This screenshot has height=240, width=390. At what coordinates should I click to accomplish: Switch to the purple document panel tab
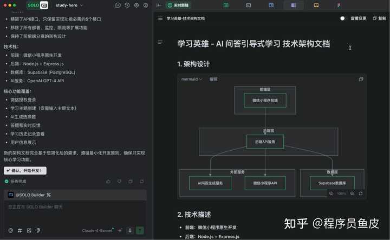tap(294, 5)
